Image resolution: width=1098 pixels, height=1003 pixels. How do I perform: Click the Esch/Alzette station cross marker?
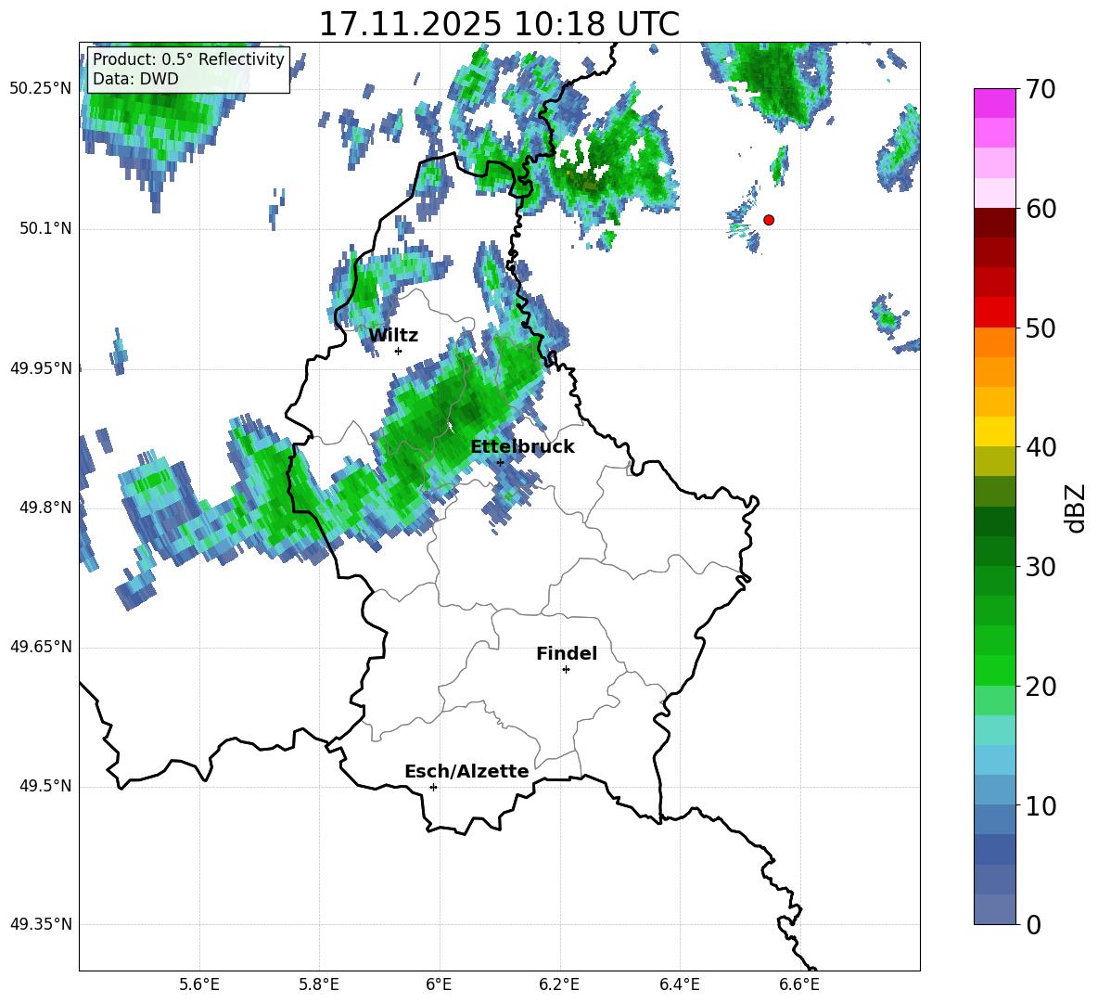(433, 787)
